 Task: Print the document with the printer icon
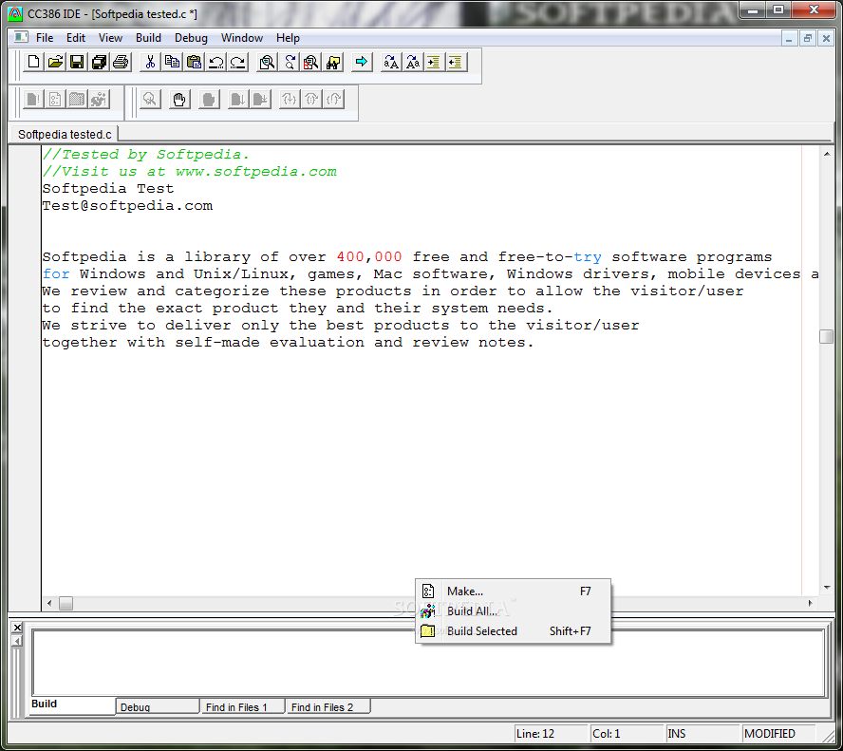[121, 63]
